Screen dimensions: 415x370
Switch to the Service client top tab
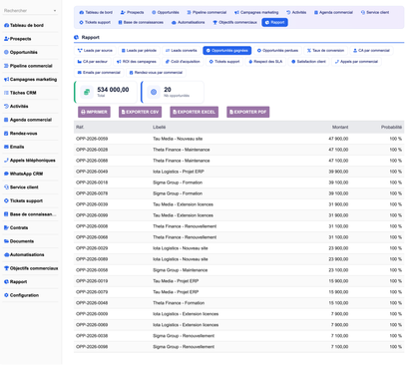pos(375,12)
